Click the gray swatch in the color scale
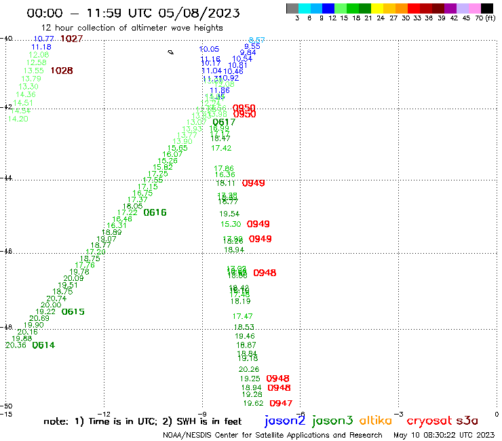 (292, 8)
